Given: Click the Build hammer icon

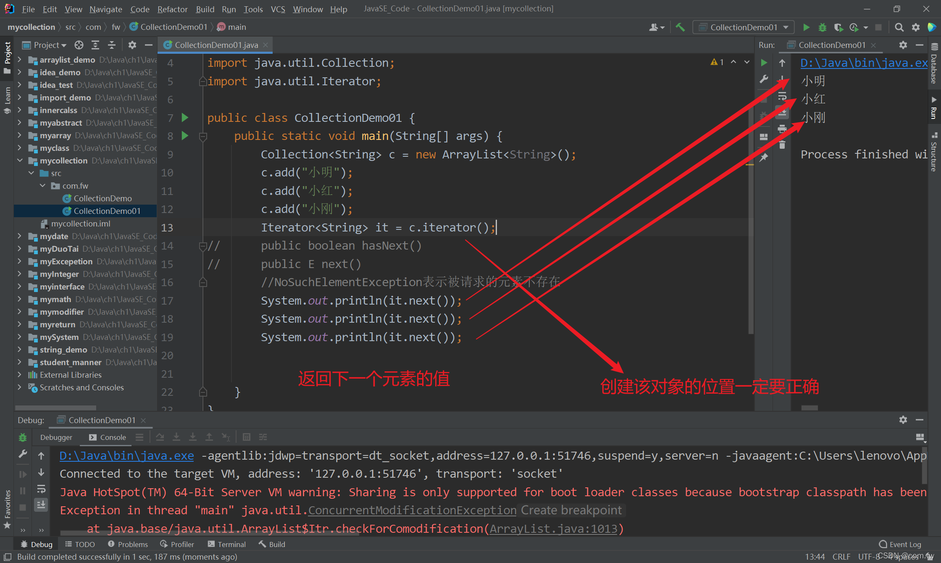Looking at the screenshot, I should point(680,27).
